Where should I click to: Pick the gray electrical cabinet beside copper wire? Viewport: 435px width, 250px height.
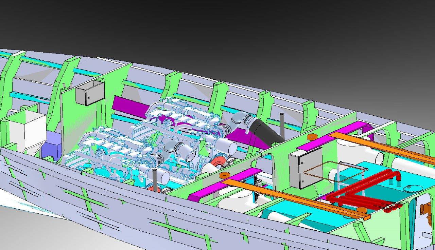click(x=305, y=168)
